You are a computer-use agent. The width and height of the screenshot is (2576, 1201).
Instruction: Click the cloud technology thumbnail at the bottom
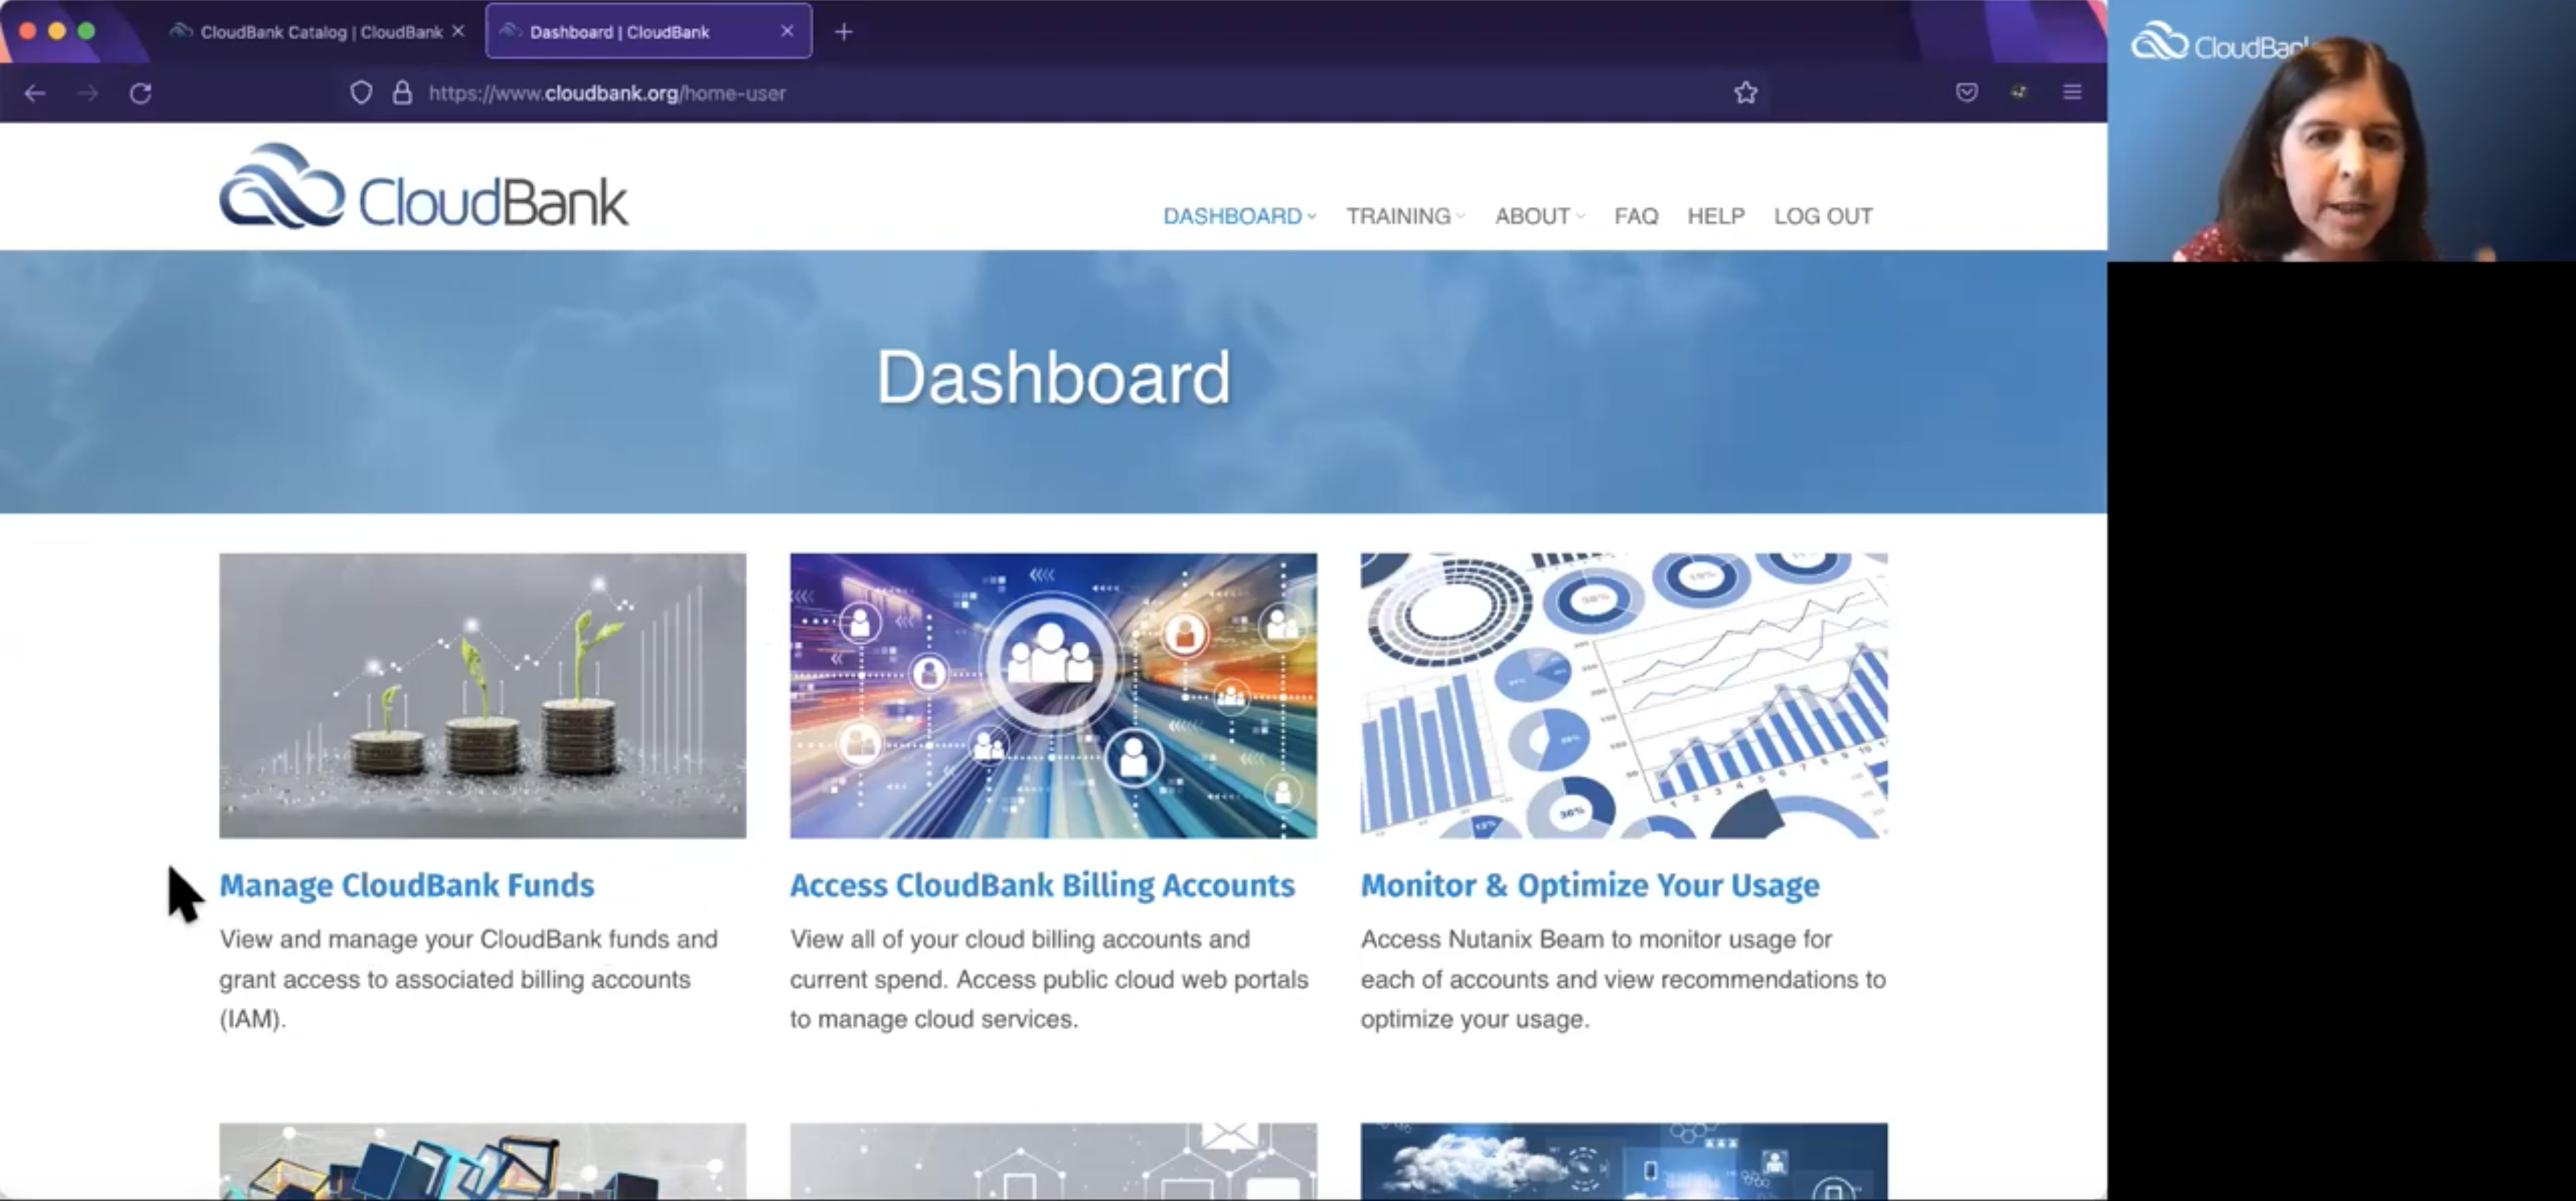[1624, 1161]
